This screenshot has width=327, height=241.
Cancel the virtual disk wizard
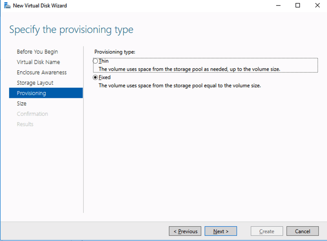(302, 231)
